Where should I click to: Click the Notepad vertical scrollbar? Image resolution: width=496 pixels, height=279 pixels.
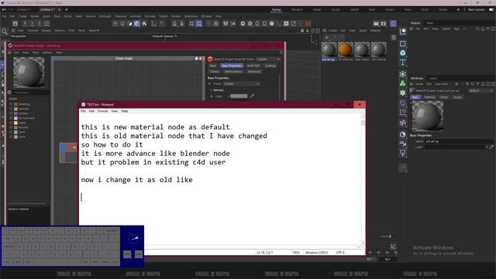pyautogui.click(x=363, y=179)
